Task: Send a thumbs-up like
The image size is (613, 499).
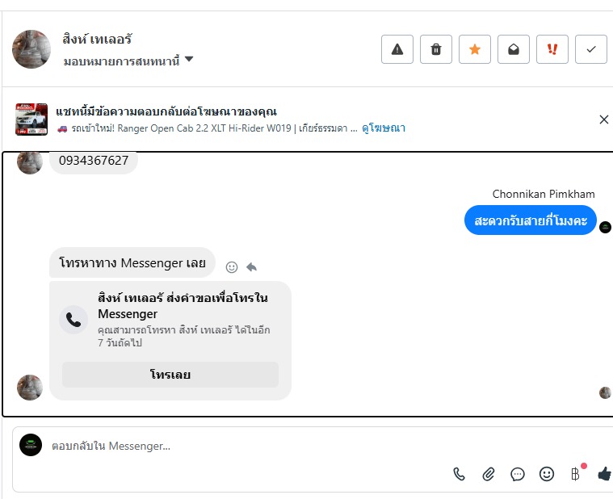Action: [x=604, y=474]
